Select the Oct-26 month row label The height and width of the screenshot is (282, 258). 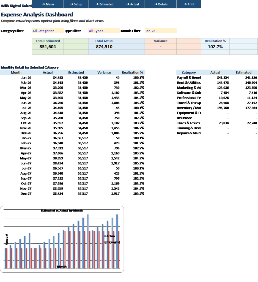(x=26, y=123)
